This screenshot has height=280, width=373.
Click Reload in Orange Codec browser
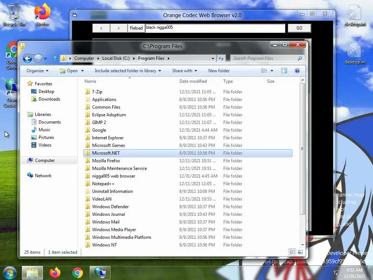tap(136, 28)
